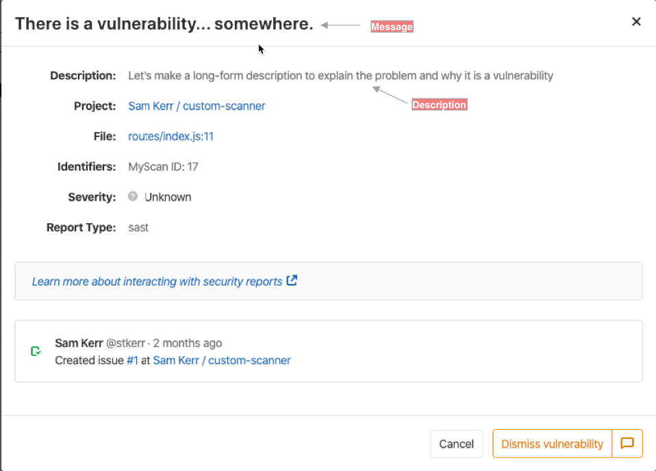656x471 pixels.
Task: Click the Cancel button
Action: click(x=456, y=444)
